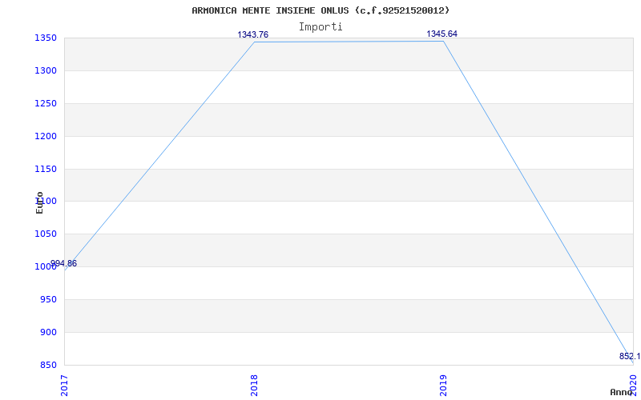Click y-axis value 1200

45,136
